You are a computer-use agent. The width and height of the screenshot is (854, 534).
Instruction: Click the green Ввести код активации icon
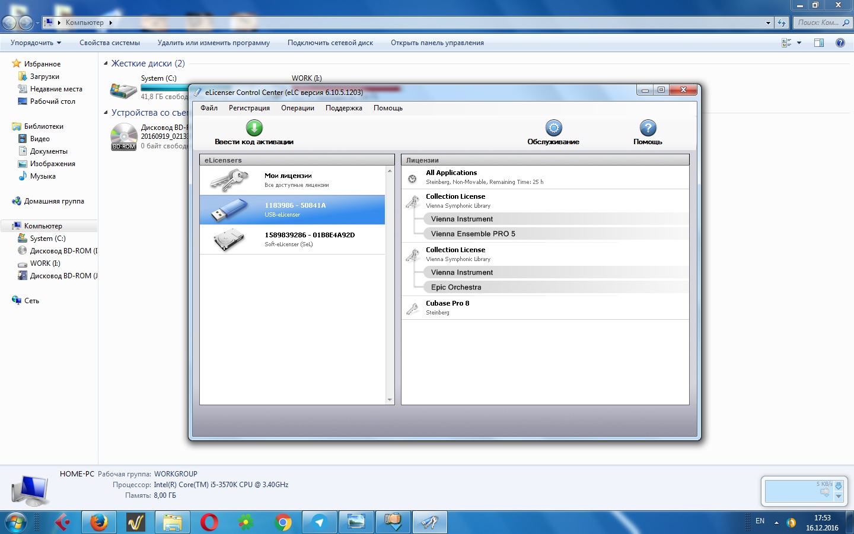click(254, 128)
